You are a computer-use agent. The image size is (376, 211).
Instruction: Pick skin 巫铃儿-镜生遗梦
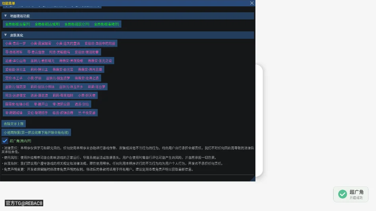(58, 78)
